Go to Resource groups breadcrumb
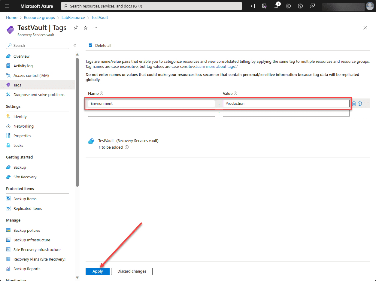Viewport: 376px width, 281px height. 39,17
